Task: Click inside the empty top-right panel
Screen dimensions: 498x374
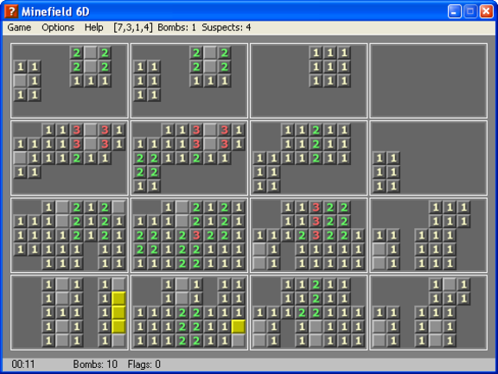Action: click(428, 80)
